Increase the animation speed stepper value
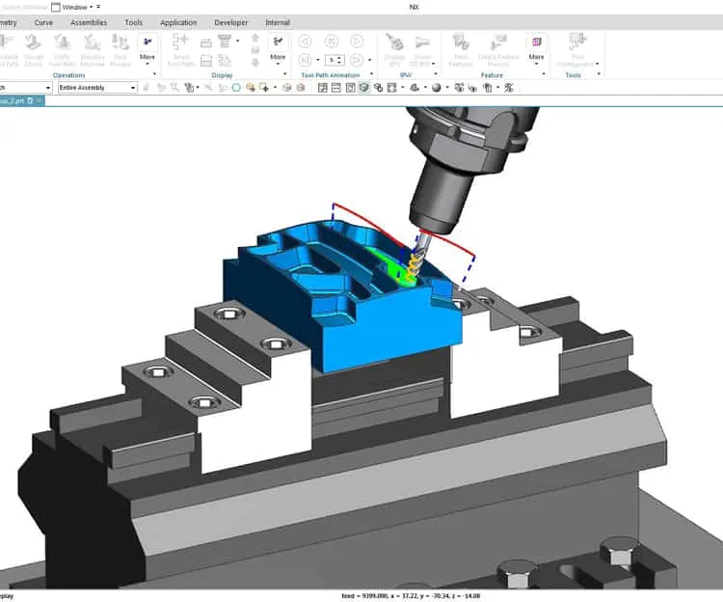723x602 pixels. 340,57
